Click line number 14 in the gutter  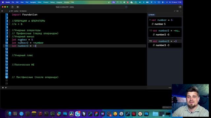tap(7, 55)
